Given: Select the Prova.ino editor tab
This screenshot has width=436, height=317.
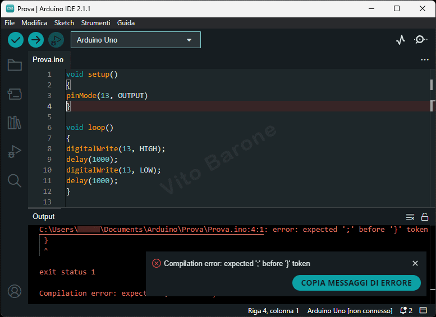Looking at the screenshot, I should [48, 60].
